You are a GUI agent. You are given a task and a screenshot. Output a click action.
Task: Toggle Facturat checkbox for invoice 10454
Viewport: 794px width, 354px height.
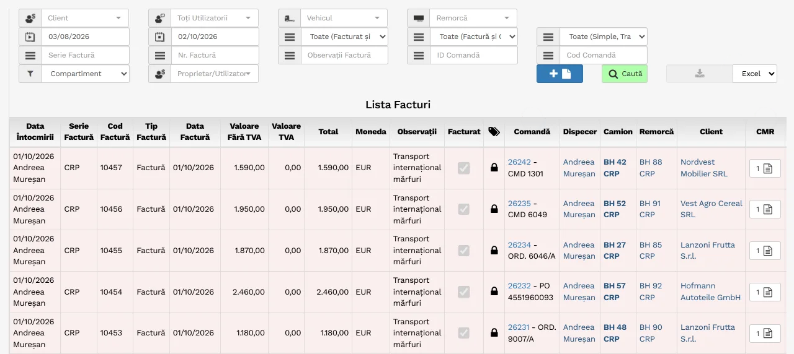tap(463, 291)
